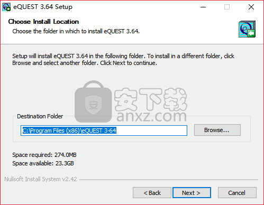Viewport: 264px width, 205px height.
Task: Close the eQUEST 3.64 Setup window
Action: tap(251, 7)
